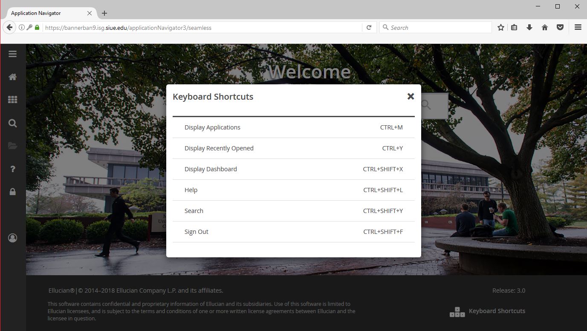Screen dimensions: 587x331
Task: Open the hamburger menu in the left sidebar
Action: (12, 54)
